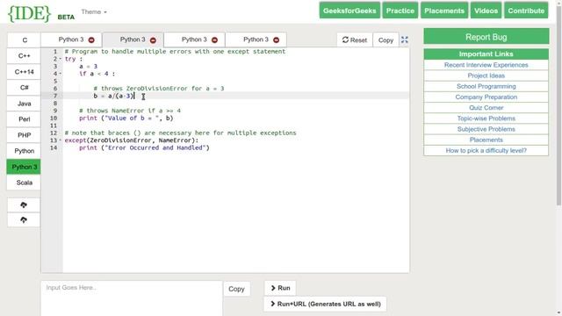Open Quiz Corner link
Screen dimensions: 562x316
(486, 107)
